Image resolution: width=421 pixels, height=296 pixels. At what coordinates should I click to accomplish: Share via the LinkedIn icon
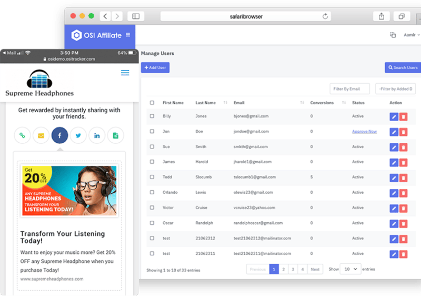(x=97, y=135)
